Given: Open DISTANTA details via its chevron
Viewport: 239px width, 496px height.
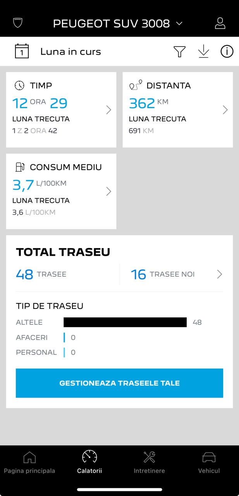Looking at the screenshot, I should tap(225, 110).
